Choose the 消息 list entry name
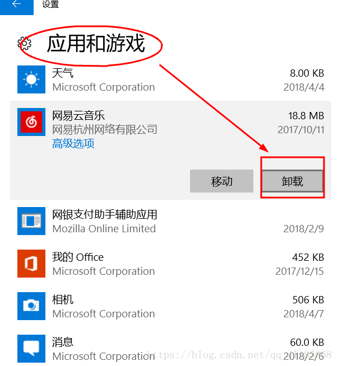This screenshot has height=366, width=338. 63,342
